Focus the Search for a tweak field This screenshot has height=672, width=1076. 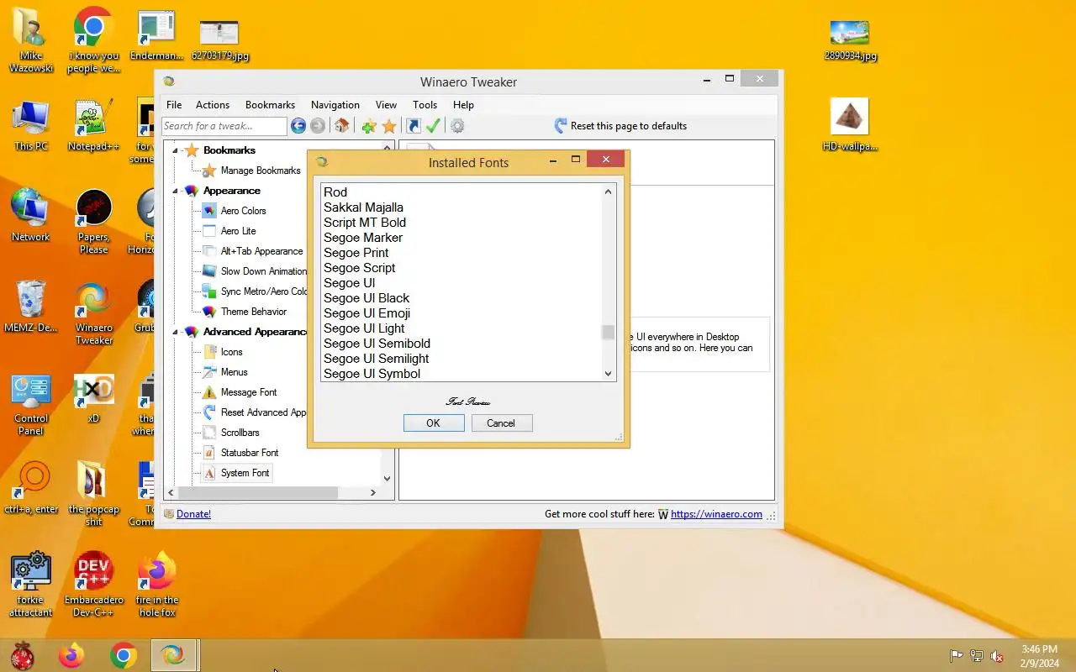tap(224, 126)
